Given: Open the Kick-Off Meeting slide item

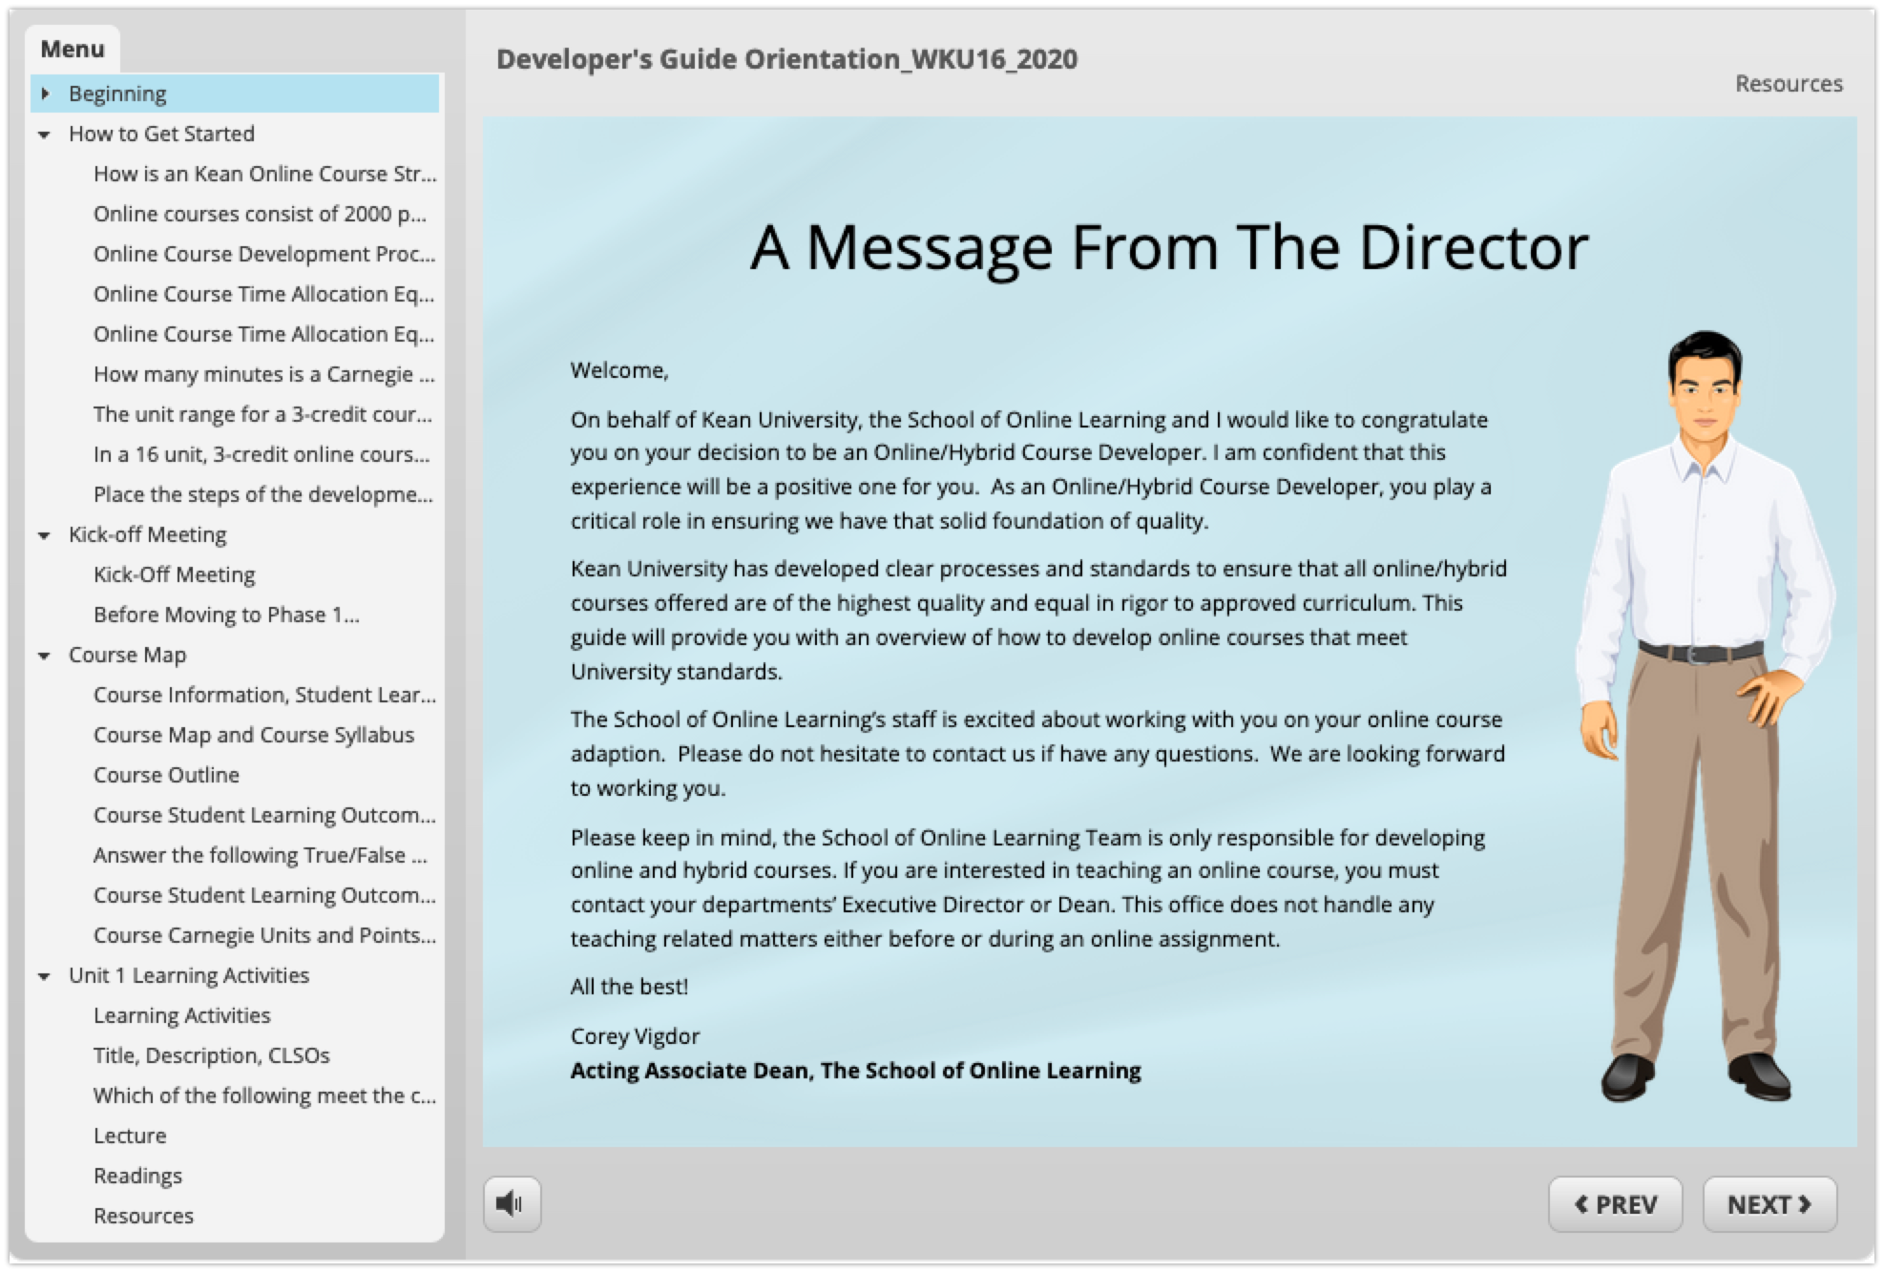Looking at the screenshot, I should 175,574.
